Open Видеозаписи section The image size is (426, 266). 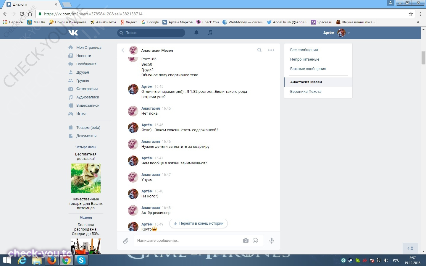84,106
